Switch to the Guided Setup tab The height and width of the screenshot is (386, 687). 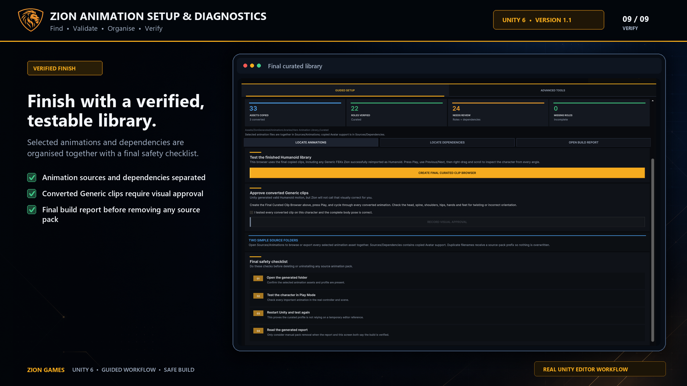(345, 90)
